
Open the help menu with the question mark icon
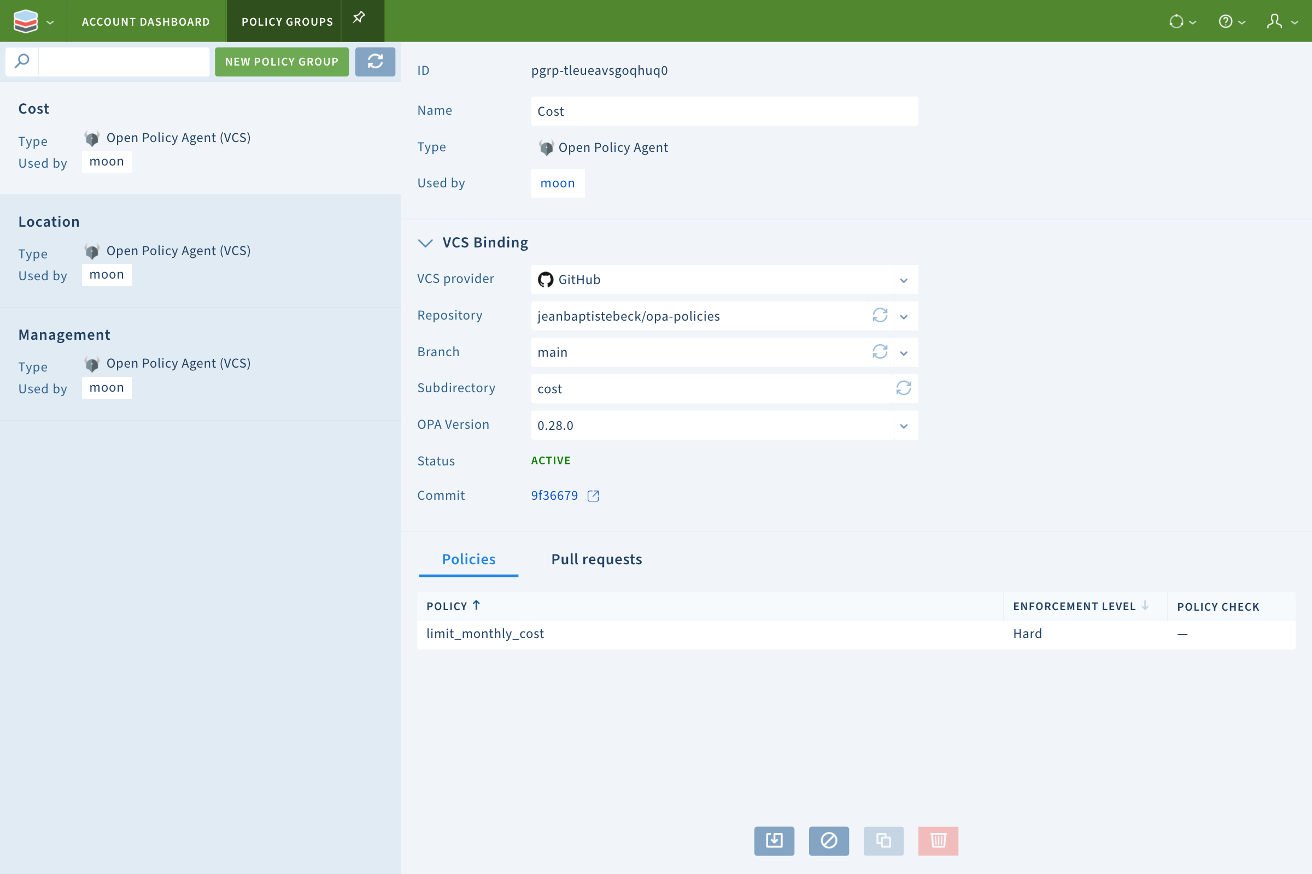coord(1226,21)
